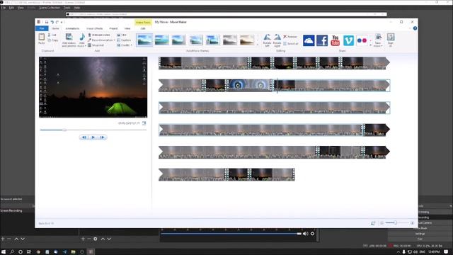Click Select all in Editing group

click(291, 44)
